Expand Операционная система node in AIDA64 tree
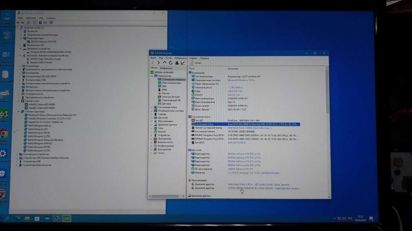 152,111
